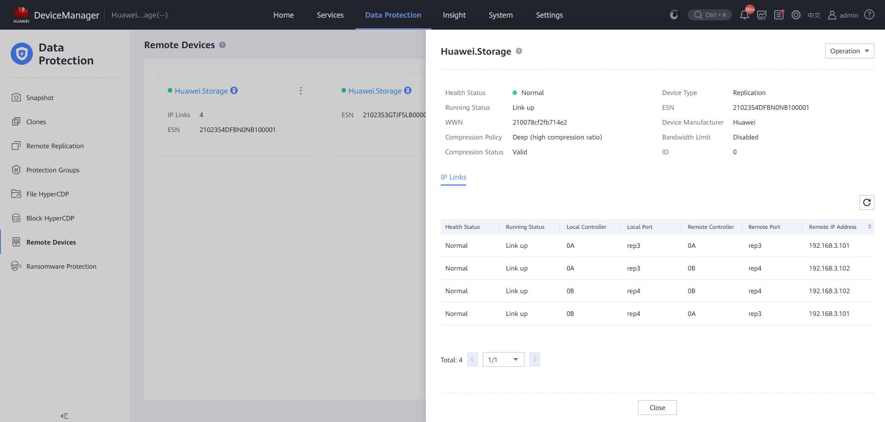Open the Insight menu

click(454, 15)
